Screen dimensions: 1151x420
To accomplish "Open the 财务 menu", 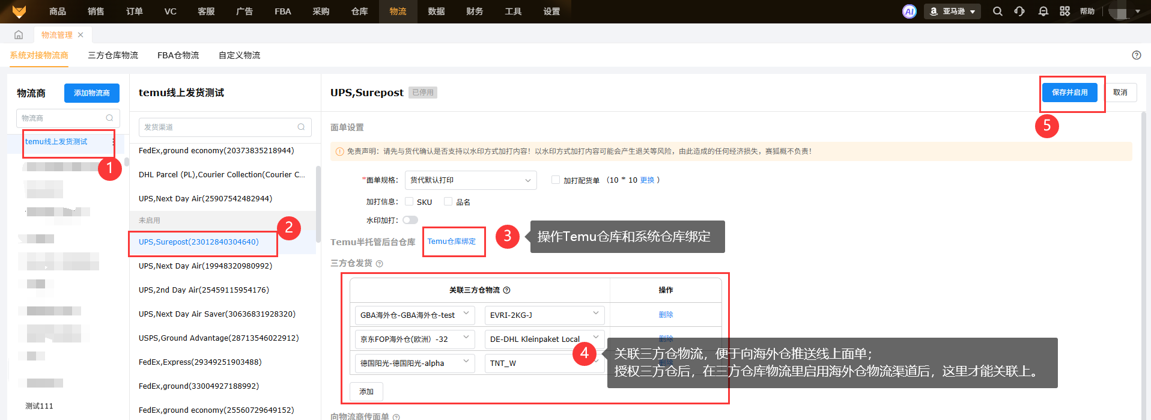I will point(475,11).
